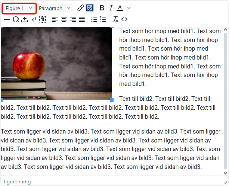Click the insert link icon
229x186 pixels.
[80, 8]
